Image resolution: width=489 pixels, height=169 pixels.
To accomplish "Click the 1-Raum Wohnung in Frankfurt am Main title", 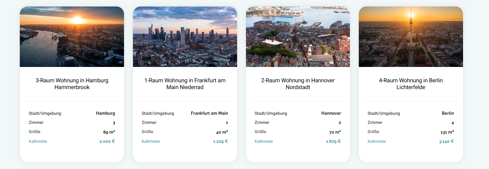I will point(185,84).
